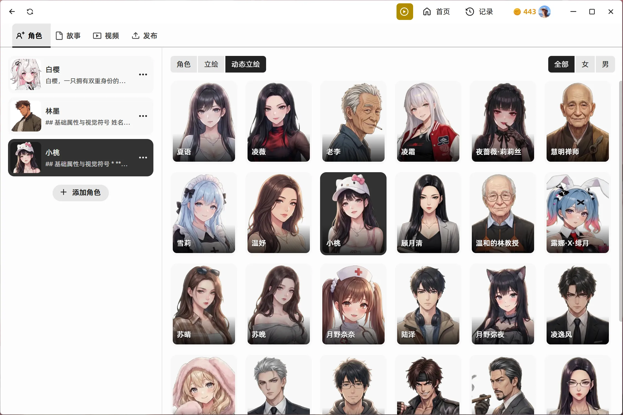This screenshot has height=415, width=623.
Task: Maximize the application window
Action: pos(592,12)
